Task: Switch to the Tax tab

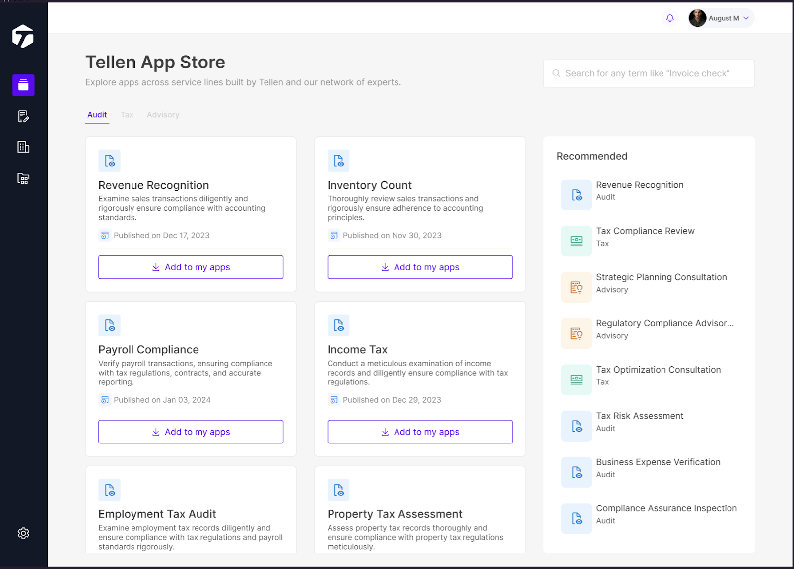Action: pos(127,115)
